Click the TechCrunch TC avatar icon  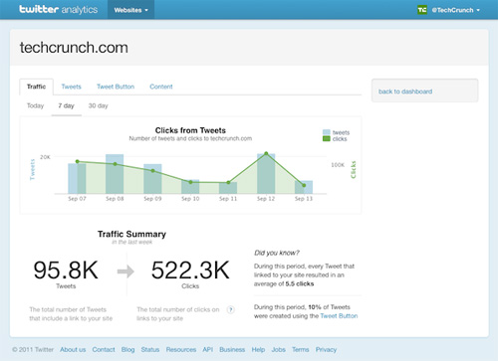point(422,10)
